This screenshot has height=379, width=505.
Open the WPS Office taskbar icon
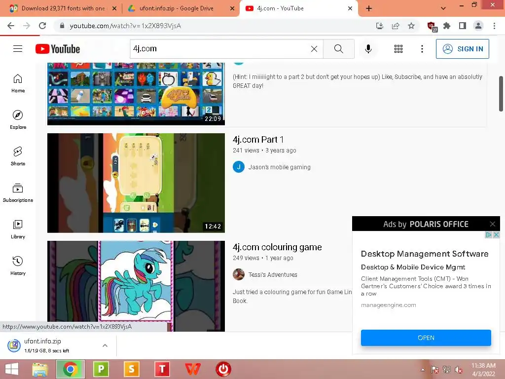(193, 369)
